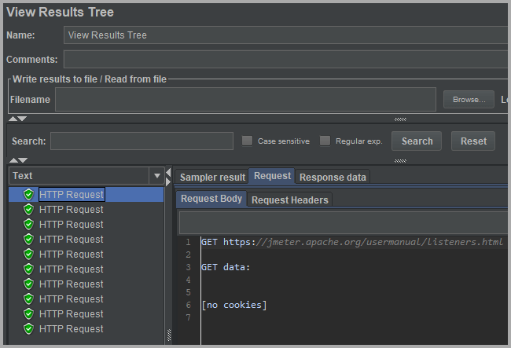Image resolution: width=511 pixels, height=348 pixels.
Task: Select the second HTTP Request in results tree
Action: click(x=72, y=210)
